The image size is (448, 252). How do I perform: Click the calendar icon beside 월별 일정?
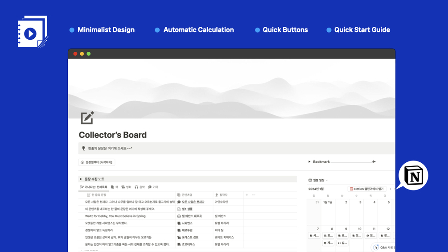pyautogui.click(x=310, y=180)
